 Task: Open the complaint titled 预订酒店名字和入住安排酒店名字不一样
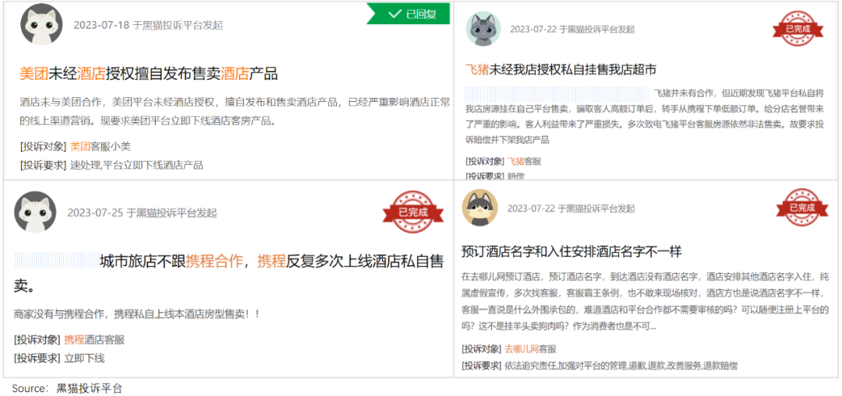[x=571, y=251]
